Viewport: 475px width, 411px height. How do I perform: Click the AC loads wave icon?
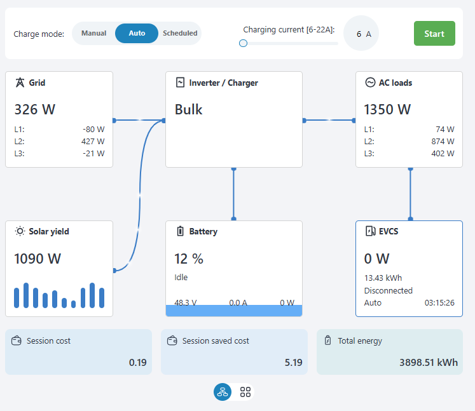click(x=370, y=83)
